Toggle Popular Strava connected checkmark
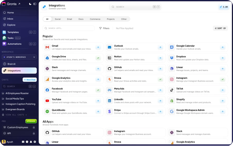 pyautogui.click(x=160, y=79)
